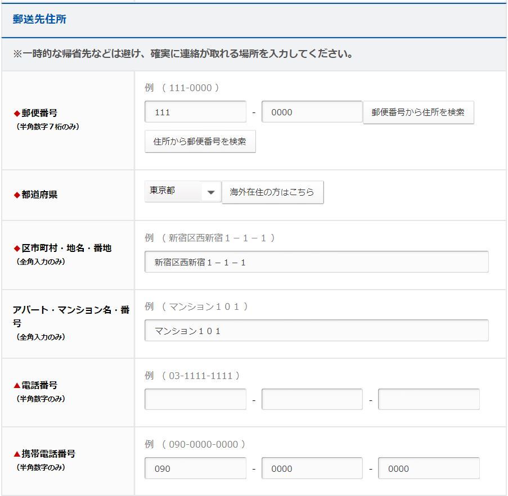Click the last 電話番号 input field
The width and height of the screenshot is (508, 496).
coord(428,399)
